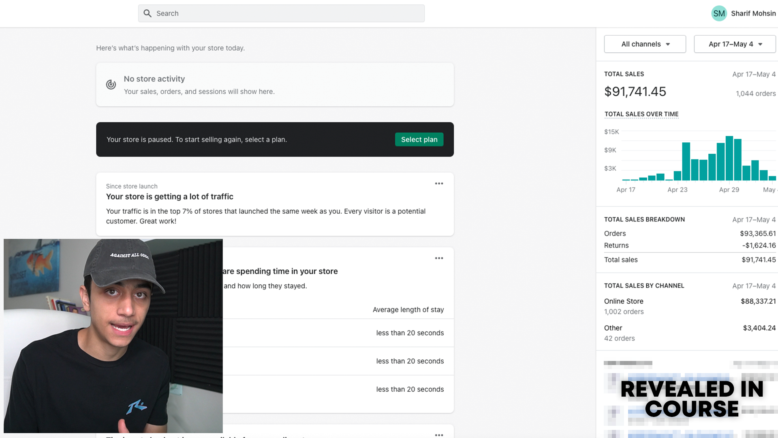Click the search magnifier icon
778x438 pixels.
pyautogui.click(x=147, y=13)
